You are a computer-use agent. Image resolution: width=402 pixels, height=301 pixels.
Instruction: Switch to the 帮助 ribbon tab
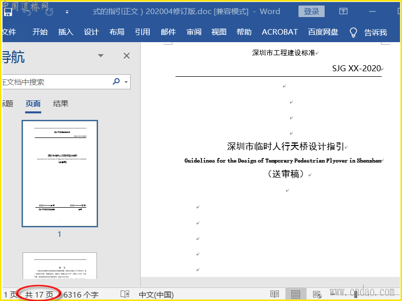244,32
